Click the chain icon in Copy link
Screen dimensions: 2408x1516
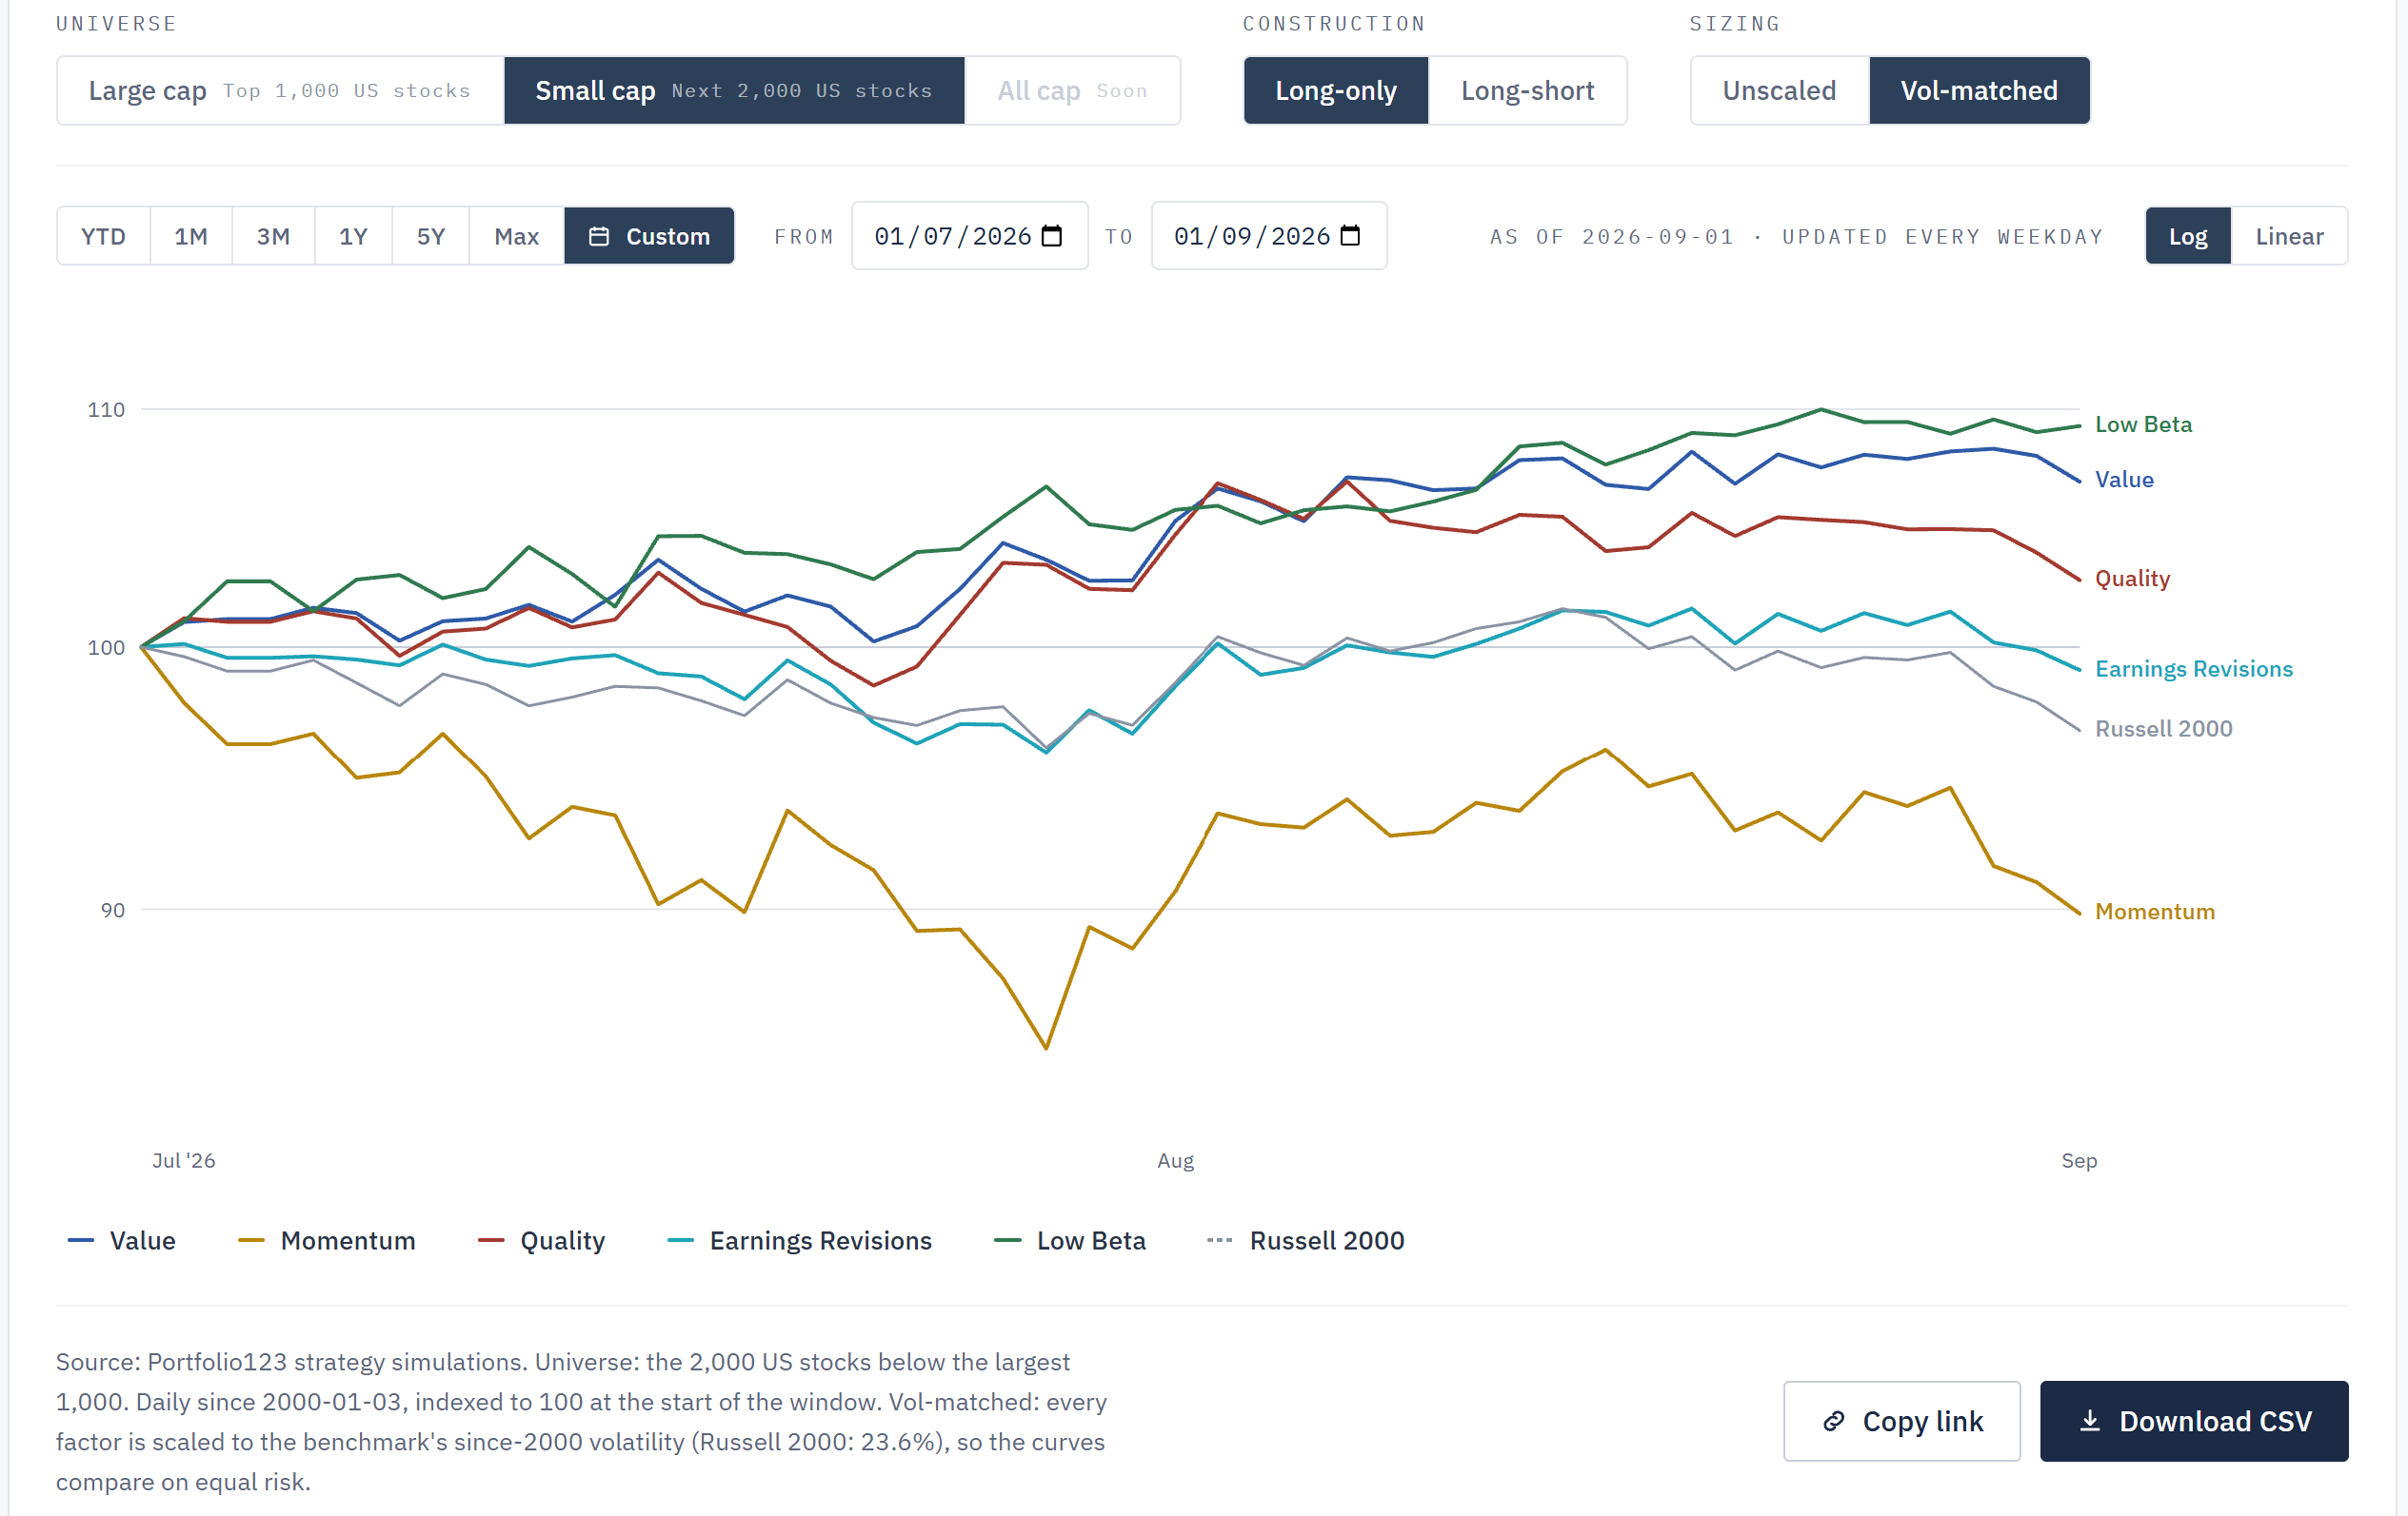tap(1834, 1421)
